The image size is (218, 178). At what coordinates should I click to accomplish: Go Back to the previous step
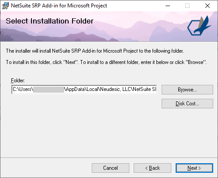[x=152, y=168]
